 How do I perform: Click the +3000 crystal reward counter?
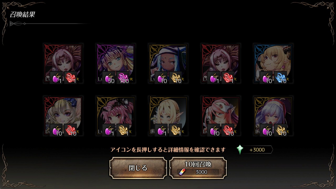tap(257, 150)
